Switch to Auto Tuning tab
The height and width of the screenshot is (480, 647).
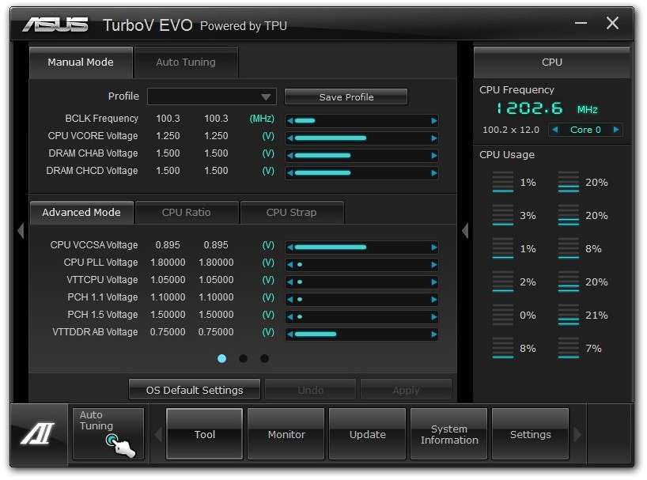pos(186,62)
